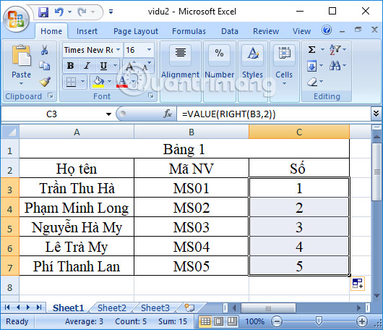The width and height of the screenshot is (383, 330).
Task: Insert a new worksheet tab
Action: (x=189, y=308)
